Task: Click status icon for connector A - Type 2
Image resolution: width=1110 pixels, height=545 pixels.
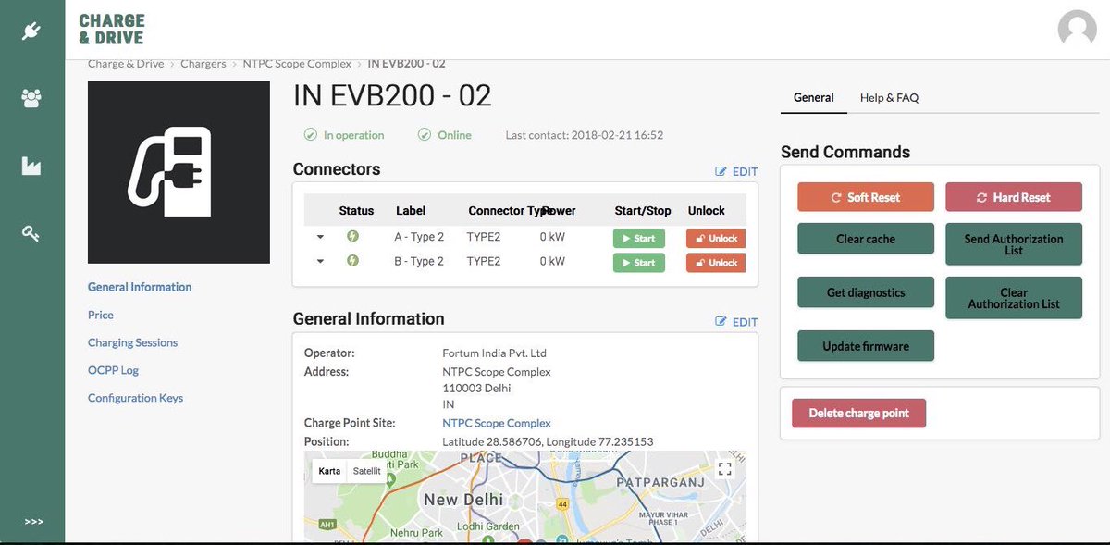Action: [352, 236]
